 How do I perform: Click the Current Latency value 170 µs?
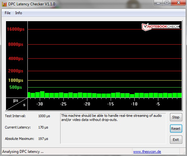(x=43, y=127)
